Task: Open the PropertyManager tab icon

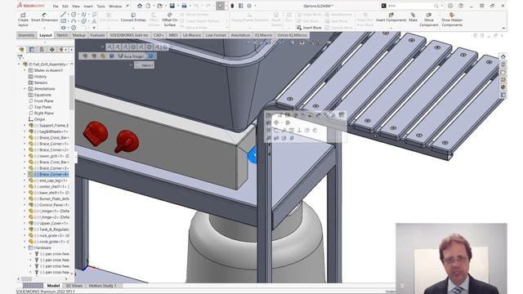Action: click(32, 50)
